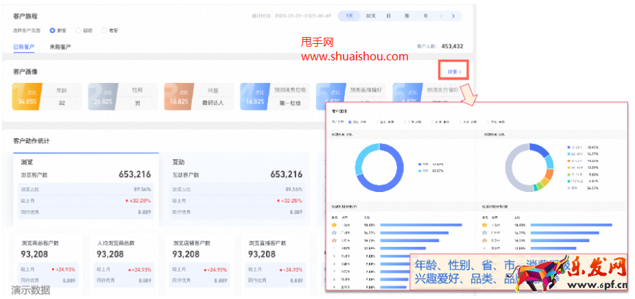
Task: Select the 浏览 action statistics card
Action: [86, 189]
